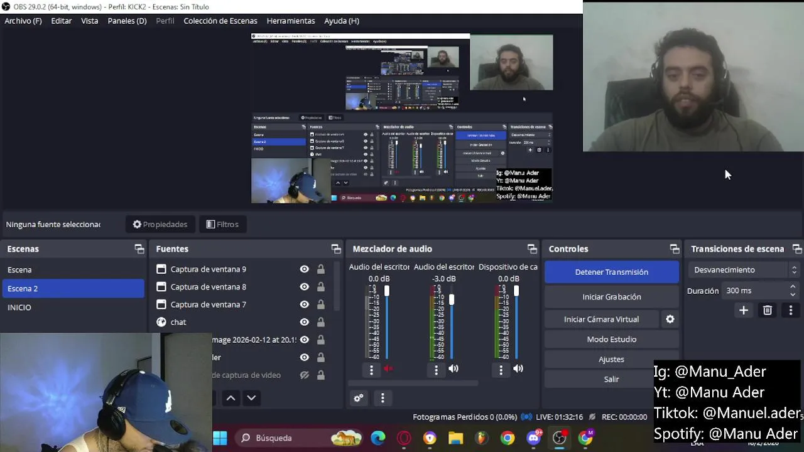This screenshot has width=804, height=452.
Task: Open the Colección de Escenas menu
Action: [x=220, y=21]
